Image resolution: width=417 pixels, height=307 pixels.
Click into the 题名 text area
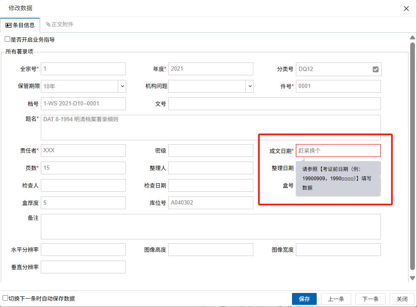[210, 128]
